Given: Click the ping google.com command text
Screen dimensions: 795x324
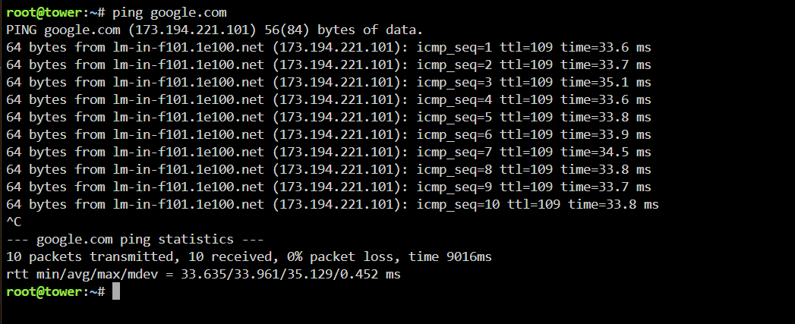Looking at the screenshot, I should pyautogui.click(x=169, y=13).
